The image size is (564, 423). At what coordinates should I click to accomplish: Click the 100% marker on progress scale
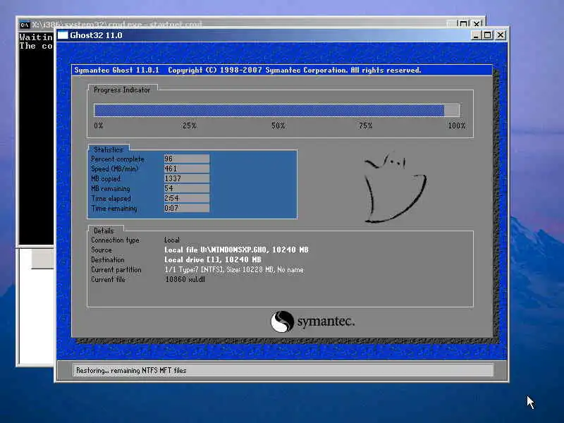(457, 125)
